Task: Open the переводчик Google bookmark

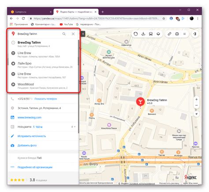Action: point(89,24)
